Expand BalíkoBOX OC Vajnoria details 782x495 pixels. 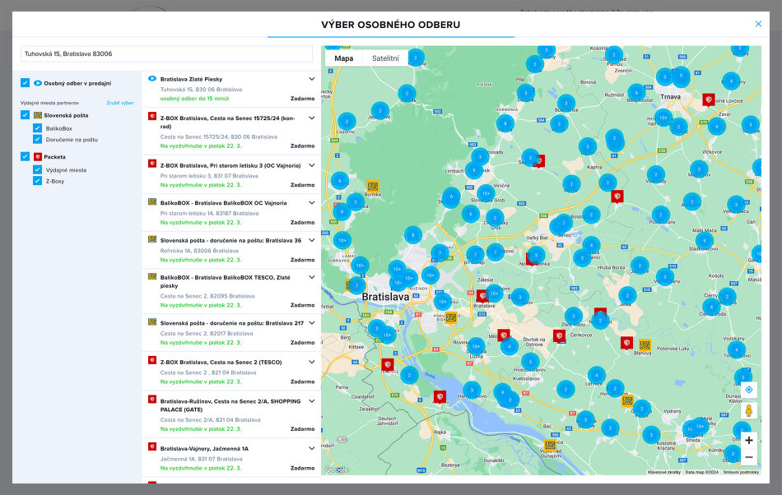pos(311,202)
